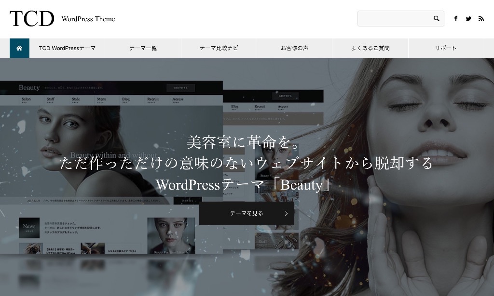
Task: Click the TCD logo in header
Action: (x=32, y=19)
